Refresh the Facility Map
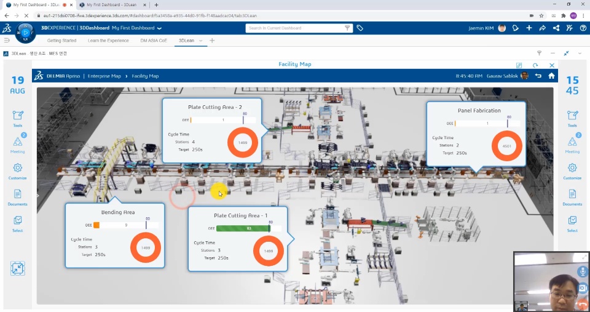Screen dimensions: 590x312 click(535, 65)
